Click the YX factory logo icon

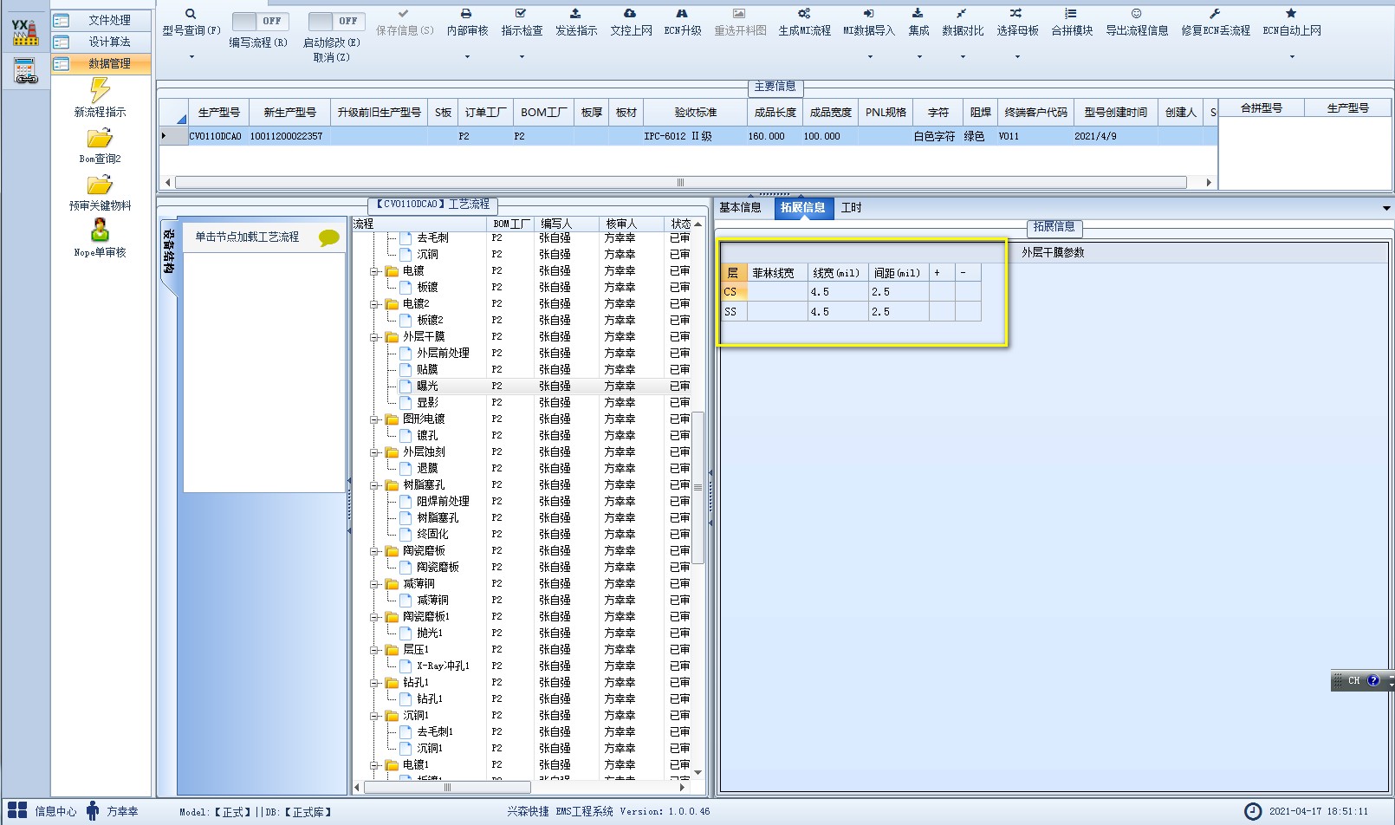(x=25, y=32)
